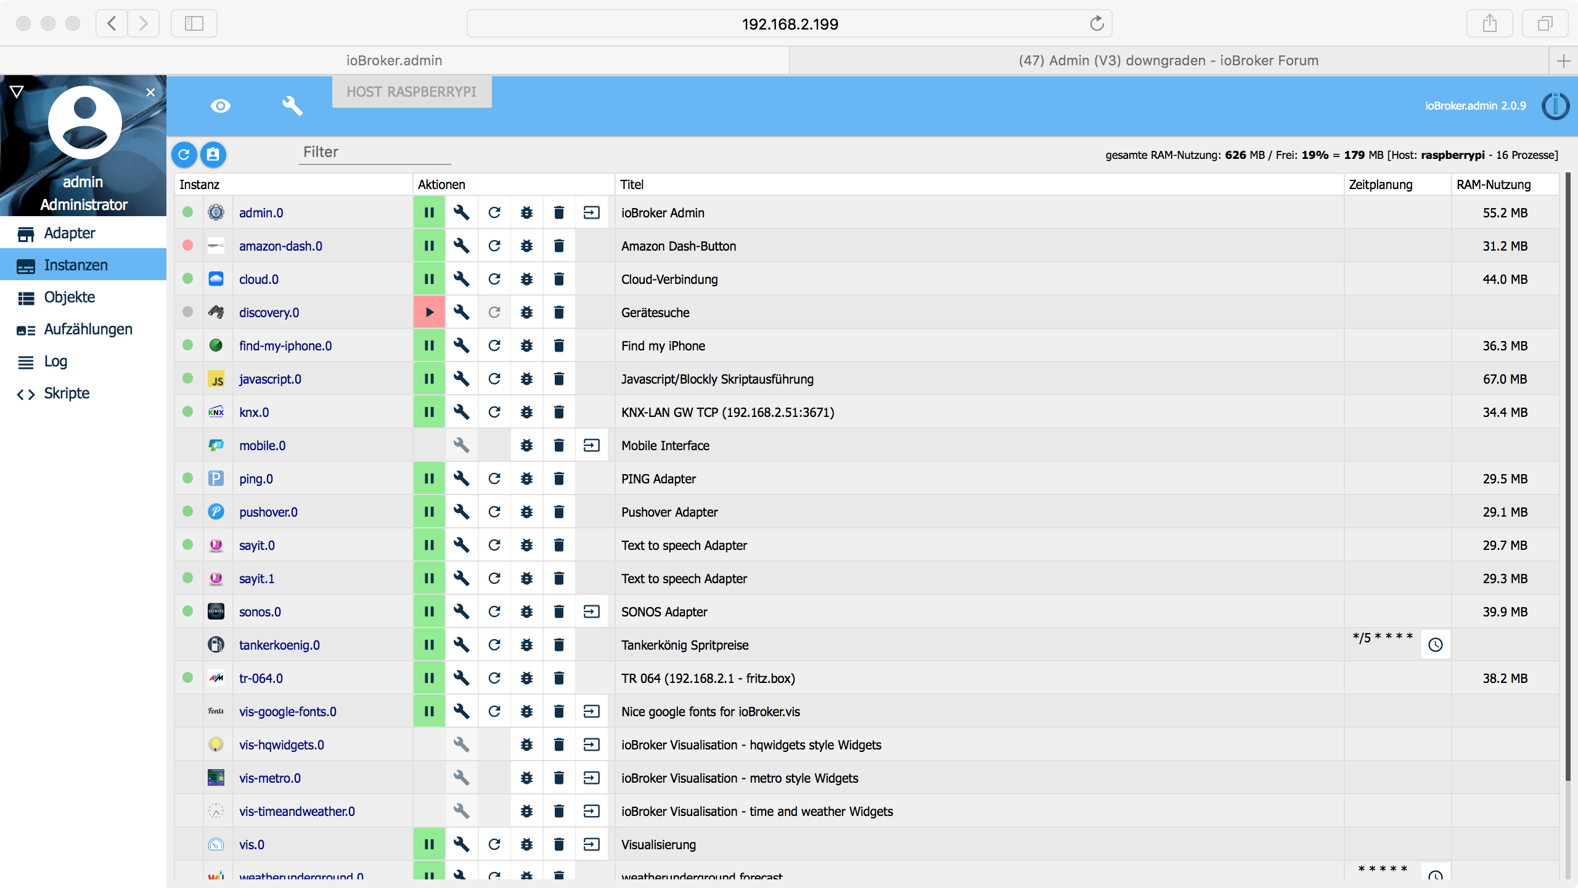The width and height of the screenshot is (1578, 888).
Task: Collapse the sidebar with the triangle icon
Action: click(17, 92)
